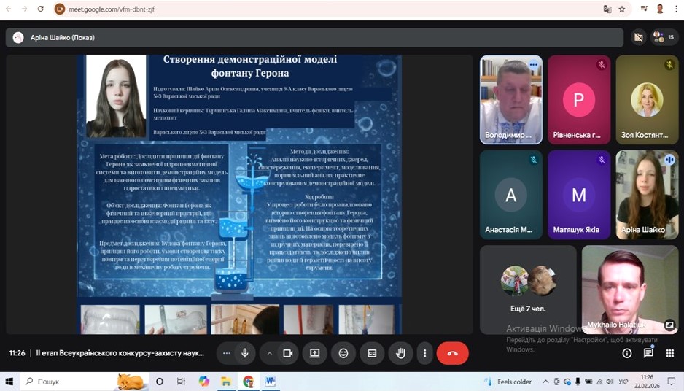This screenshot has width=684, height=391.
Task: Click the red leave call button
Action: pyautogui.click(x=452, y=353)
